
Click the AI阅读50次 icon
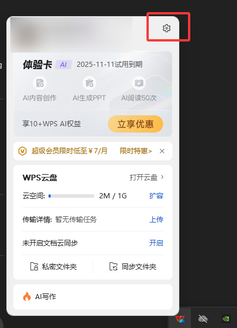coord(139,83)
